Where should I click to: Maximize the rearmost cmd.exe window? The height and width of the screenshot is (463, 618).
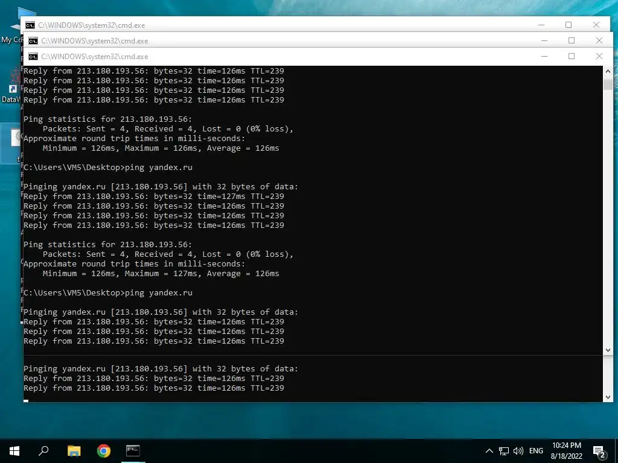click(569, 25)
